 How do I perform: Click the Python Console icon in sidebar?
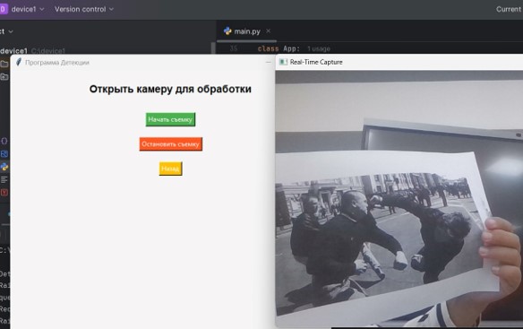click(x=4, y=167)
